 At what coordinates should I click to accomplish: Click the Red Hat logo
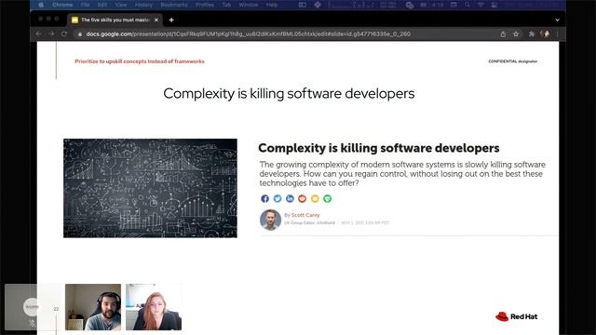517,316
